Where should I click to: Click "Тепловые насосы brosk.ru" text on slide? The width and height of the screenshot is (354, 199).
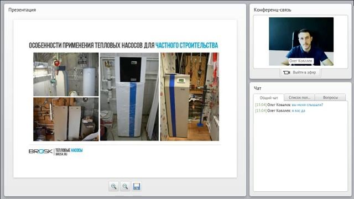pyautogui.click(x=69, y=152)
